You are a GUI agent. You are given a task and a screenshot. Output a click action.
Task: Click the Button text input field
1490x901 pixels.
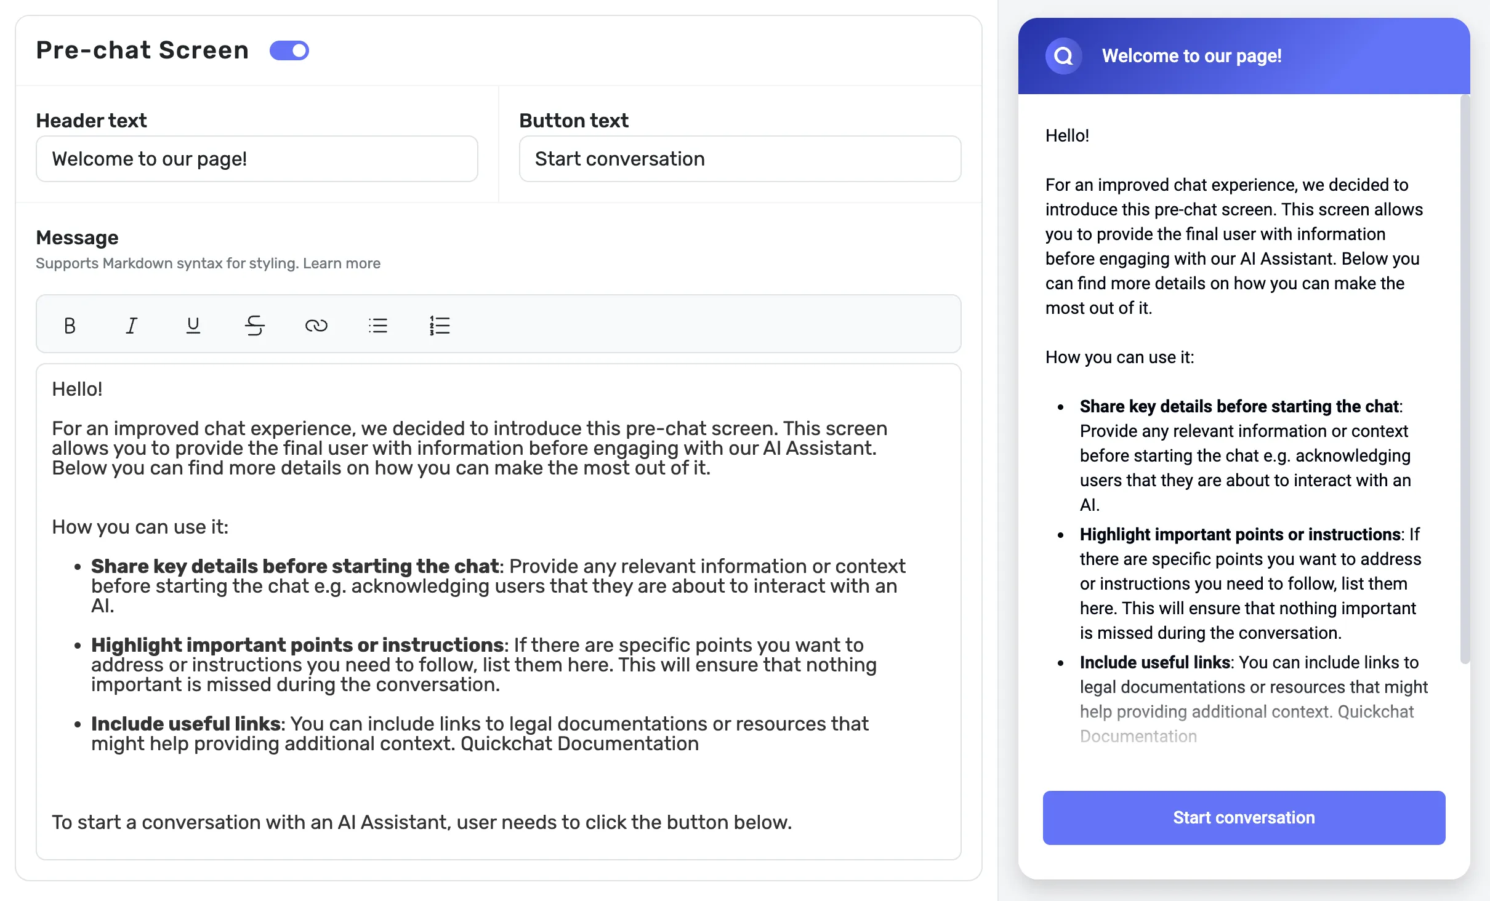(740, 159)
